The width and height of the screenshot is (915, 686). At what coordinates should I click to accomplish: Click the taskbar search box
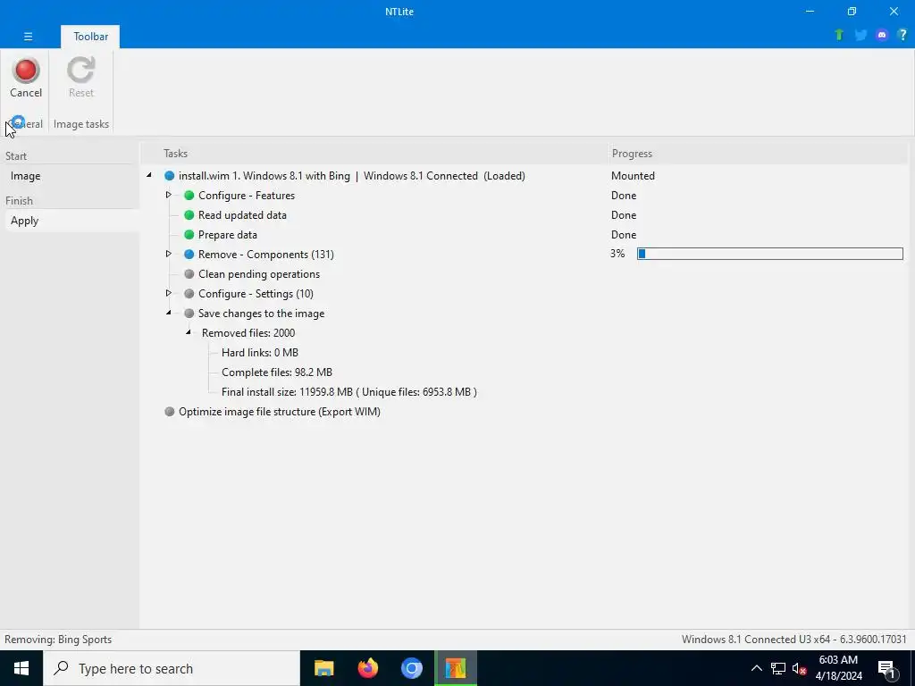click(x=171, y=668)
